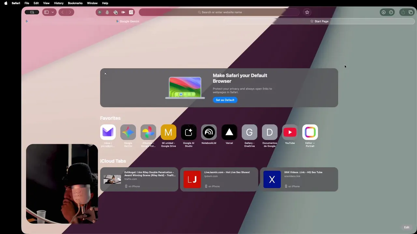Viewport: 417px width, 234px height.
Task: Switch to the Google Gemini tab
Action: [x=127, y=21]
